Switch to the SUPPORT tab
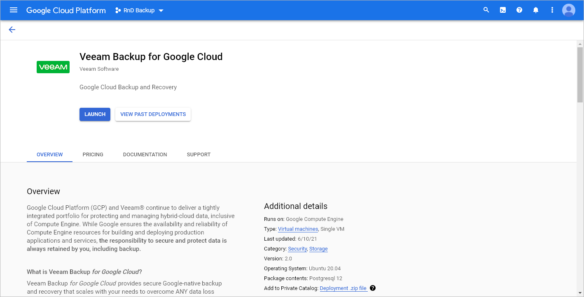This screenshot has height=297, width=584. [199, 155]
